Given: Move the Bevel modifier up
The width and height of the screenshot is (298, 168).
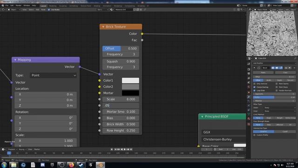Looking at the screenshot, I should pyautogui.click(x=286, y=68).
